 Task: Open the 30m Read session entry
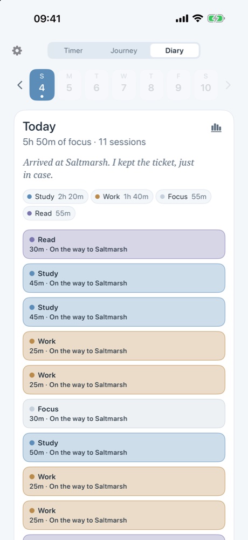[124, 244]
